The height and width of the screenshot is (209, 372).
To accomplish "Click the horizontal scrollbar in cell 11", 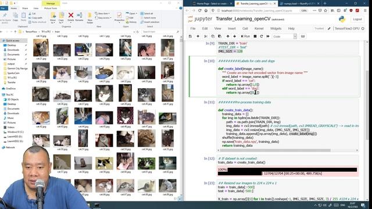I will 275,150.
